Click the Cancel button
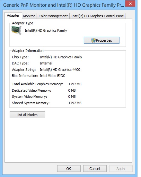The image size is (141, 177). [95, 169]
